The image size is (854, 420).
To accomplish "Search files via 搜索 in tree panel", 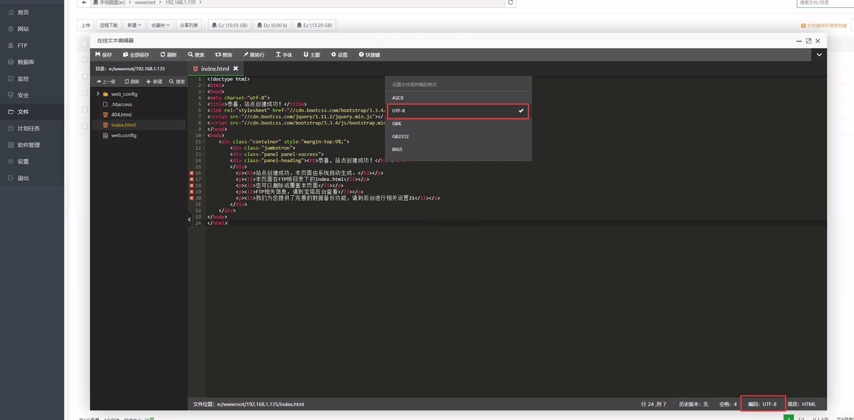I will (177, 81).
